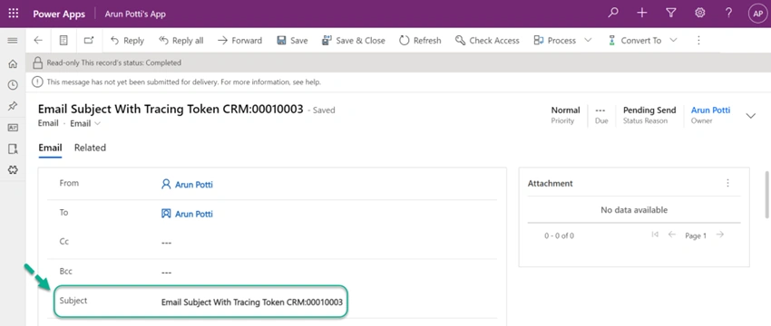Click the Reply button
Viewport: 771px width, 326px height.
point(127,41)
